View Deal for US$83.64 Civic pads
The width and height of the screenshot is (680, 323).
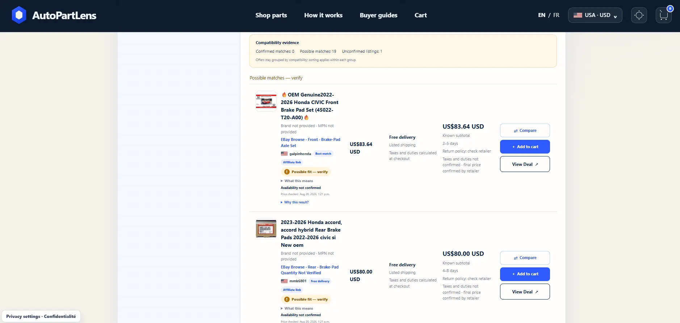click(525, 164)
